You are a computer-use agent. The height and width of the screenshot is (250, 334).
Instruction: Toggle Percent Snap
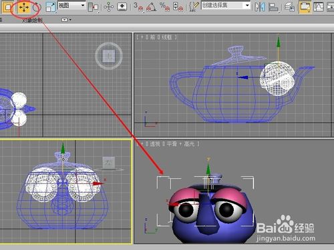click(165, 7)
